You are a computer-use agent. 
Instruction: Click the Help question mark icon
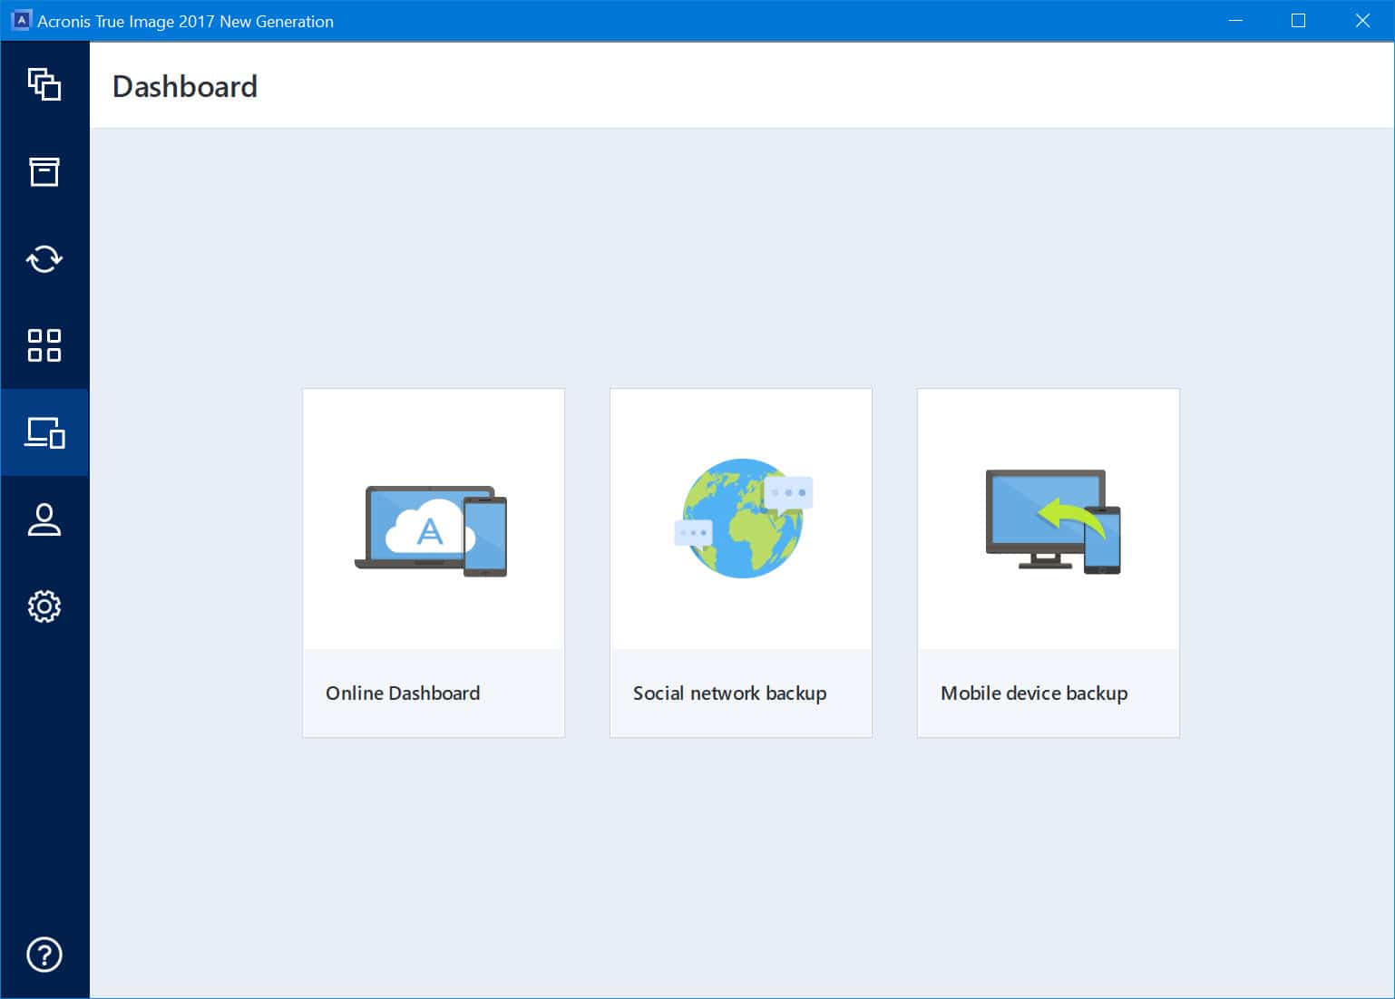44,955
